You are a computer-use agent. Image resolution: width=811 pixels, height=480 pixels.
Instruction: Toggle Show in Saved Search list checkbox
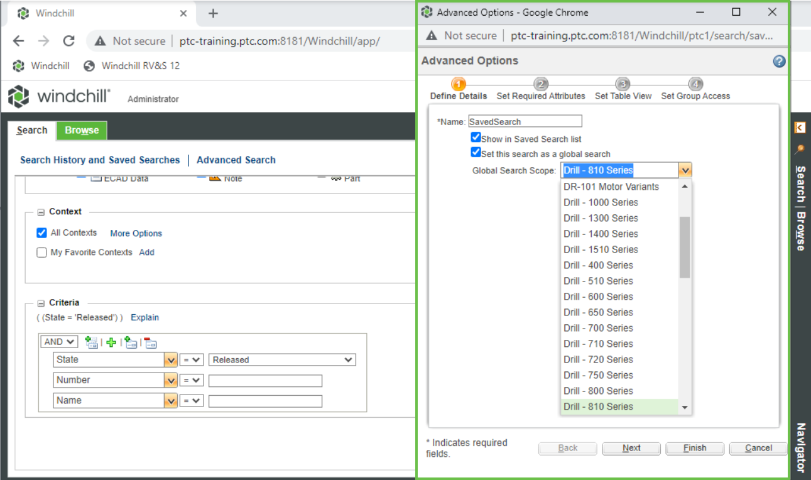pos(476,138)
